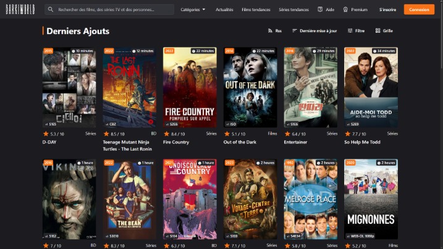Viewport: 443px width, 249px height.
Task: Click the Derniers Ajouts heading
Action: pos(78,31)
